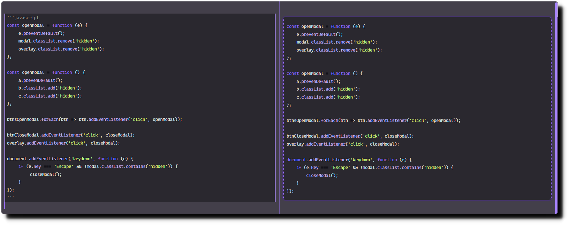This screenshot has height=225, width=569.
Task: Click "if (e.key === 'Escape'" line in left editor
Action: pyautogui.click(x=98, y=166)
